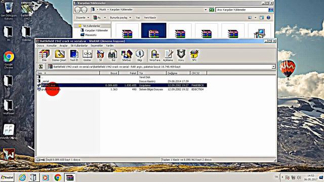Screen dimensions: 324x182
Task: Click the highlighted RAR archive thumbnail in Explorer
Action: click(x=153, y=30)
